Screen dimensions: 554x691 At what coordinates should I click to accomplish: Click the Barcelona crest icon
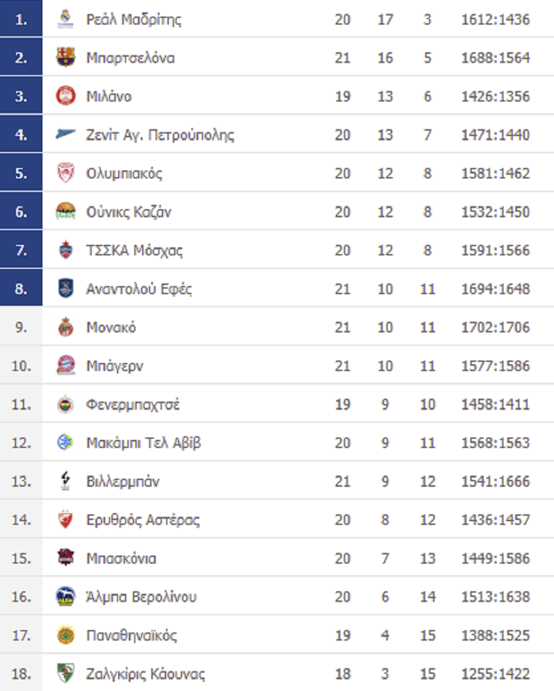click(66, 57)
